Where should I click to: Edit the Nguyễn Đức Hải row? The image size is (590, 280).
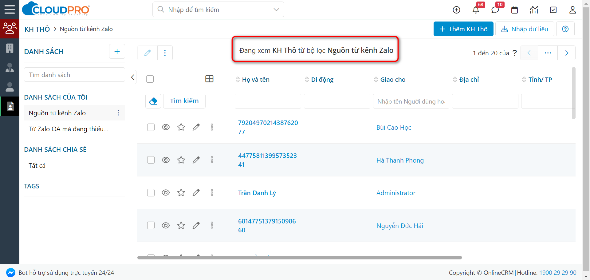[x=196, y=225]
